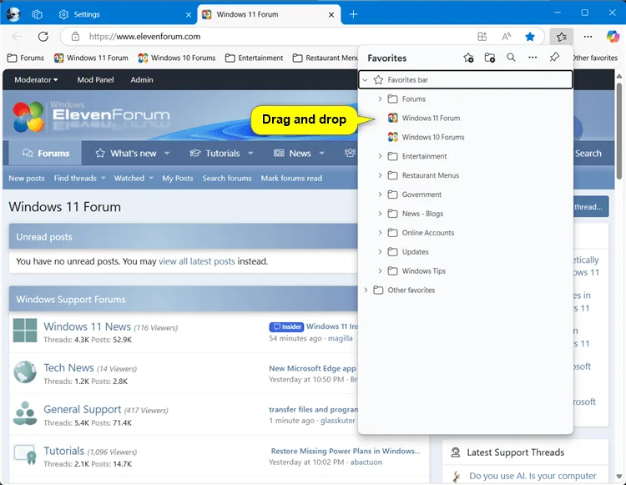
Task: Expand the Entertainment folder chevron
Action: coord(380,156)
